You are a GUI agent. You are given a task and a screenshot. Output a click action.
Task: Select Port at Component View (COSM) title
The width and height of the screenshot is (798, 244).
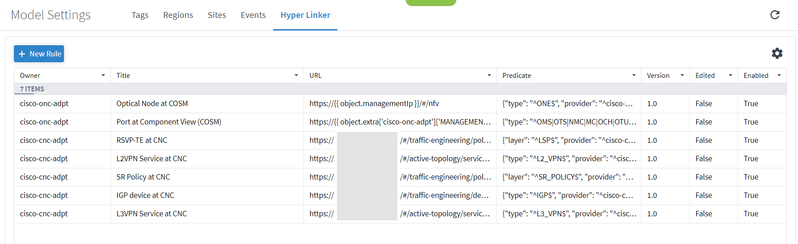pyautogui.click(x=169, y=122)
